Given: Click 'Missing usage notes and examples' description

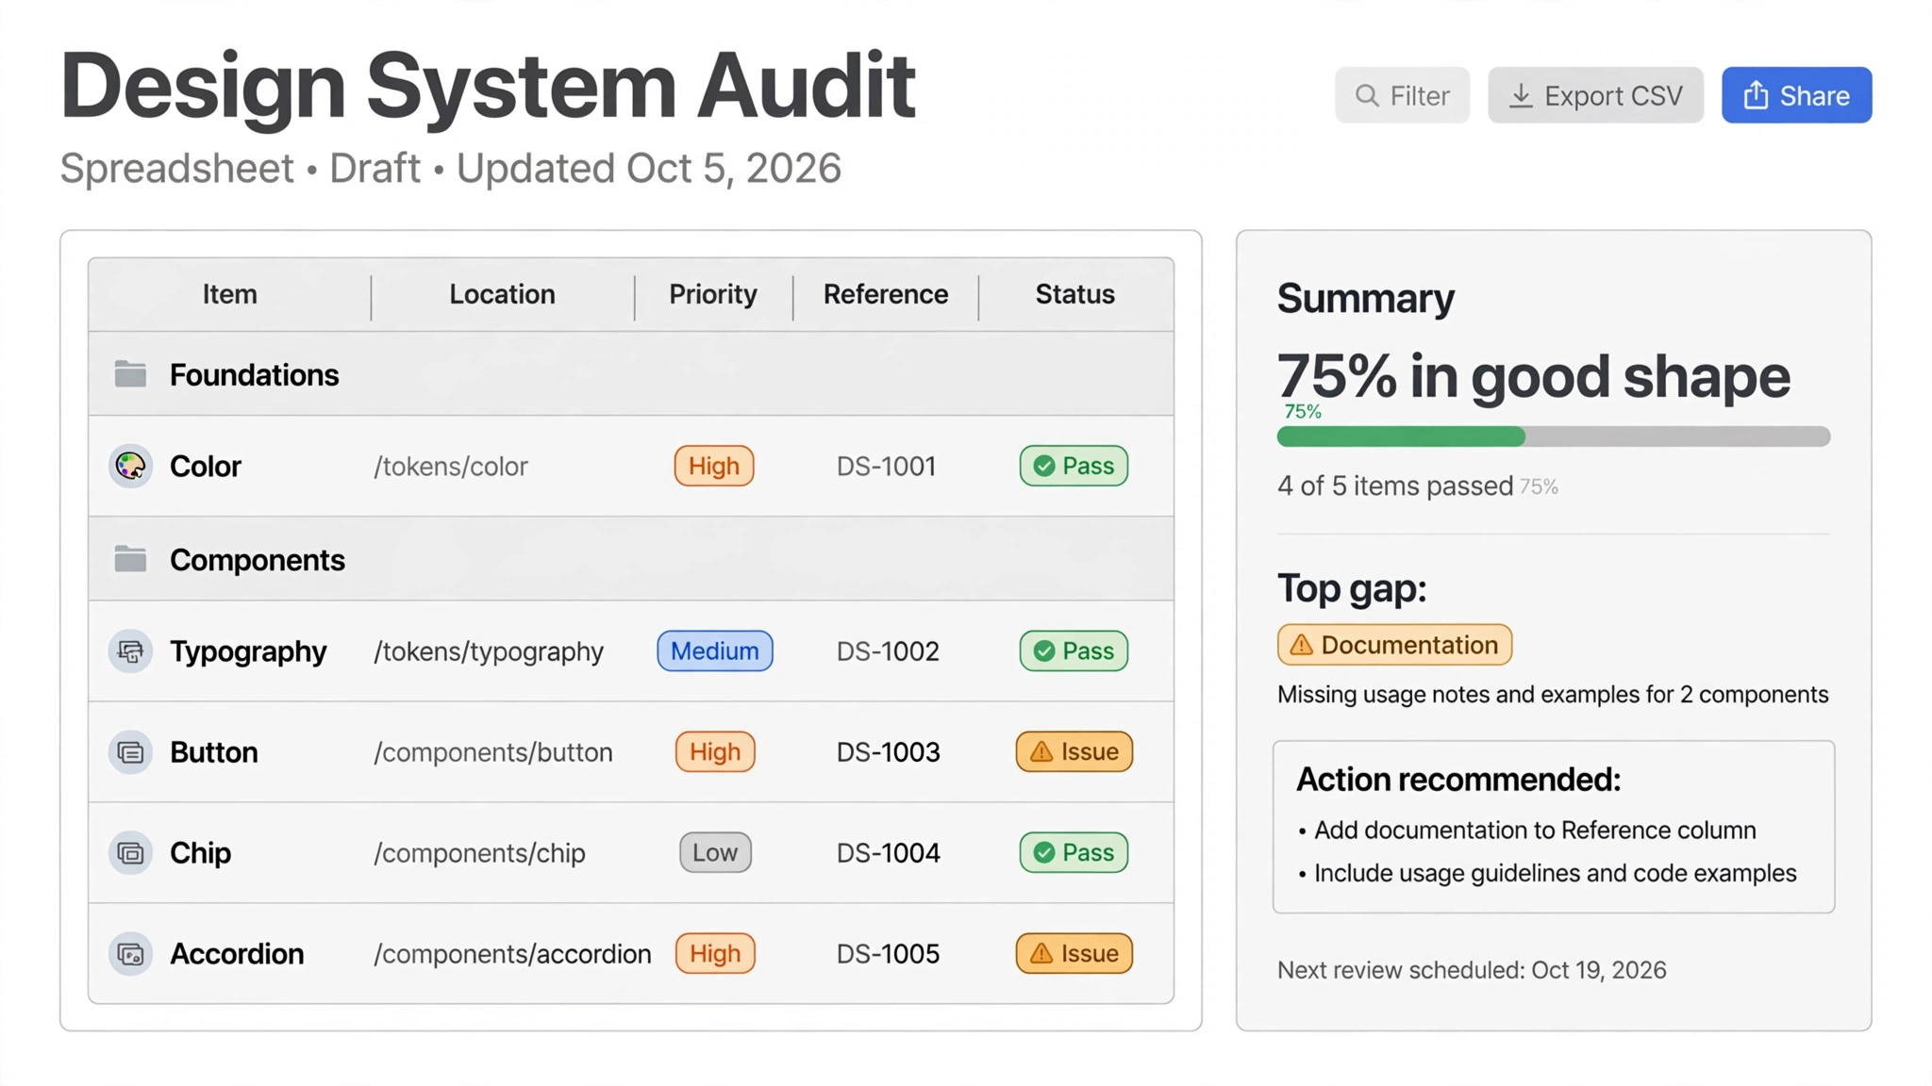Looking at the screenshot, I should (1553, 695).
